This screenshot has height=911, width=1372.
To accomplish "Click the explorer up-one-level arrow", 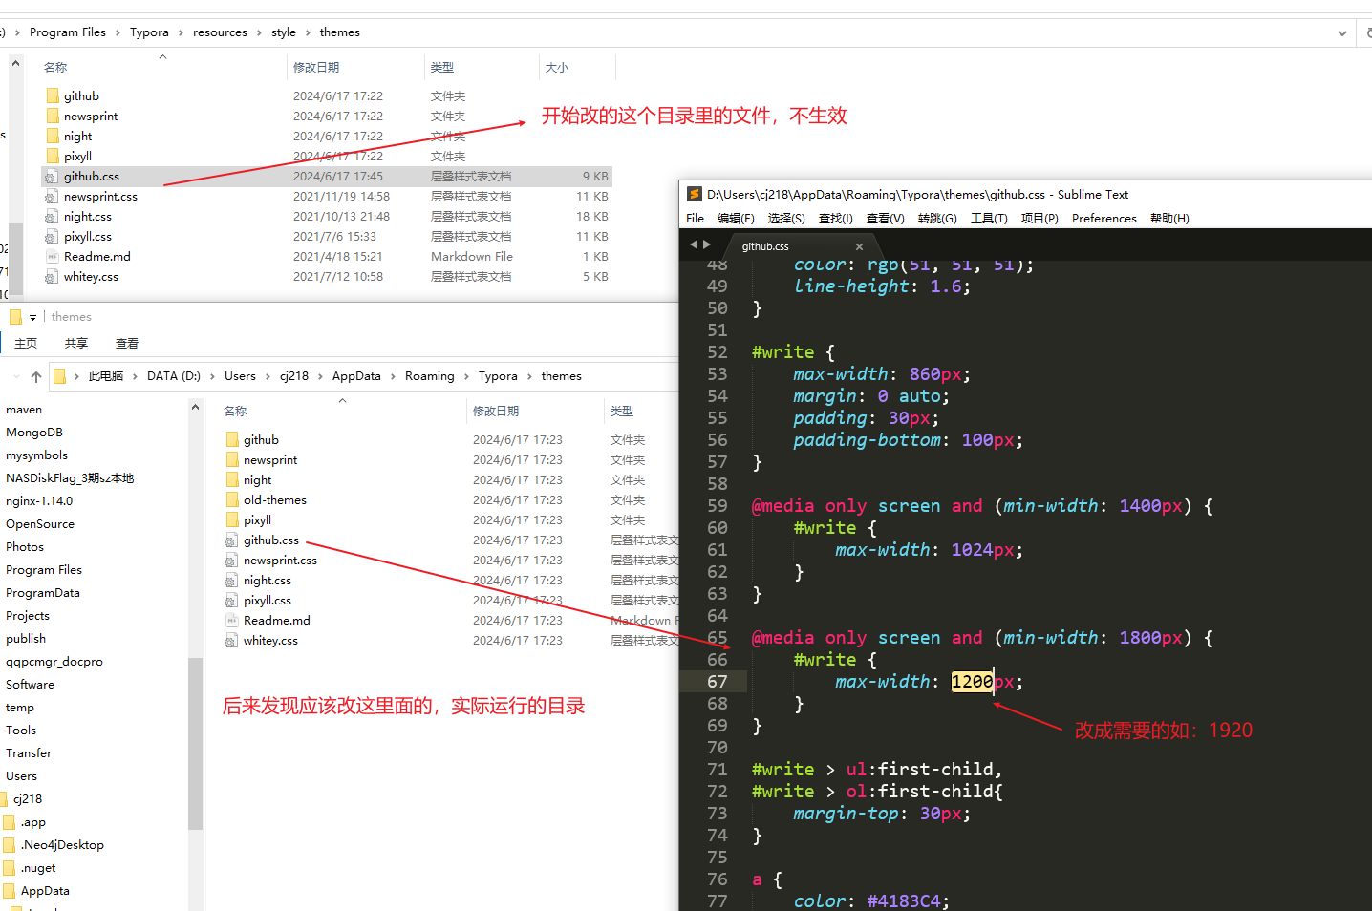I will (36, 376).
